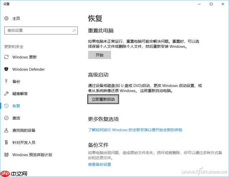The width and height of the screenshot is (229, 177).
Task: Click the 高级启动 heading
Action: 98,75
